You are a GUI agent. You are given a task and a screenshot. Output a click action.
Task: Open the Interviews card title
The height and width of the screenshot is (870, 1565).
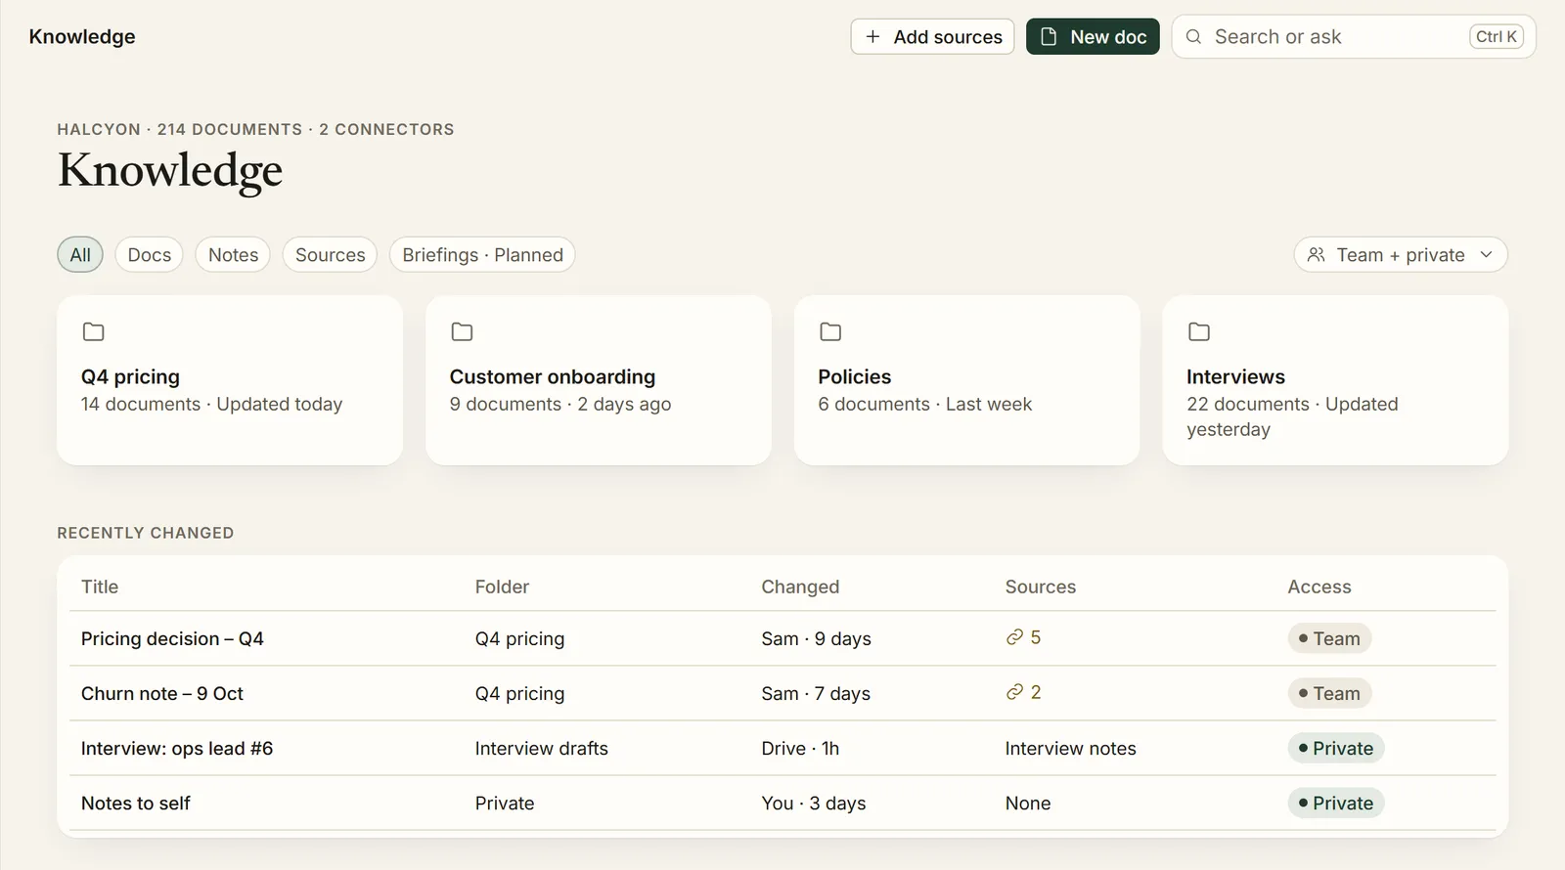1236,377
